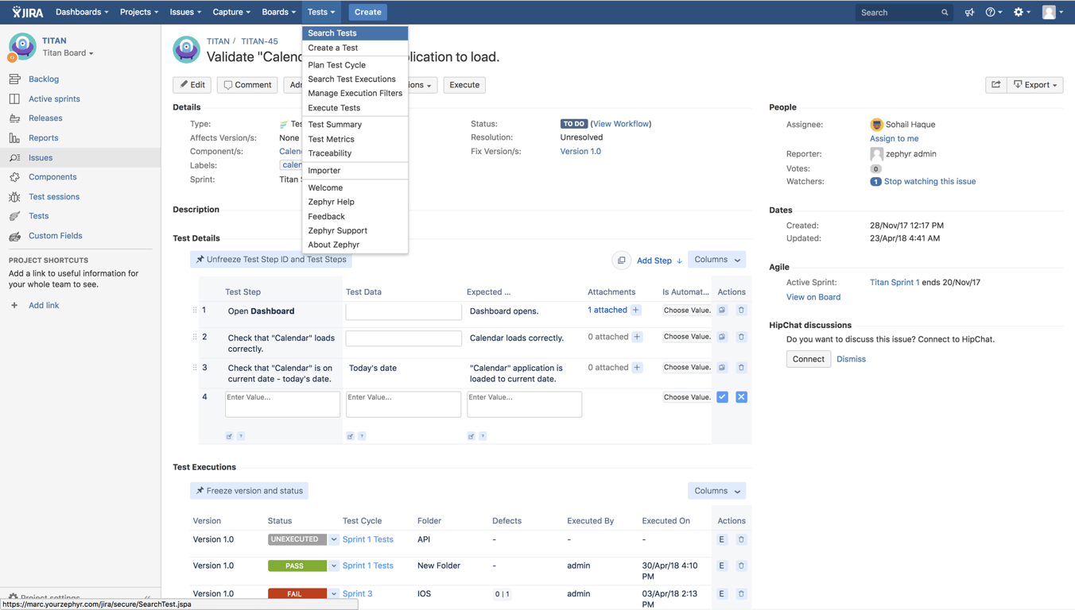The width and height of the screenshot is (1075, 610).
Task: Click the share icon beside Export
Action: [x=995, y=85]
